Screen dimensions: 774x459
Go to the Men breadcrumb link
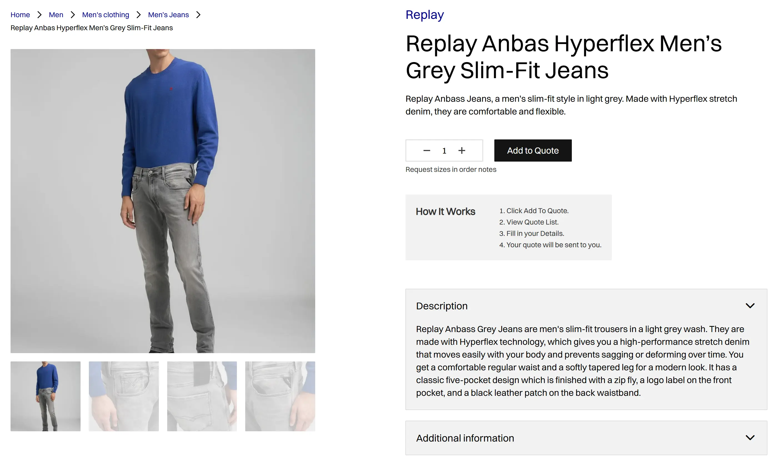tap(56, 15)
